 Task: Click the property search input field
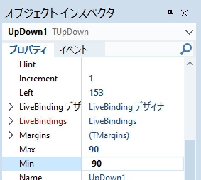(x=142, y=49)
